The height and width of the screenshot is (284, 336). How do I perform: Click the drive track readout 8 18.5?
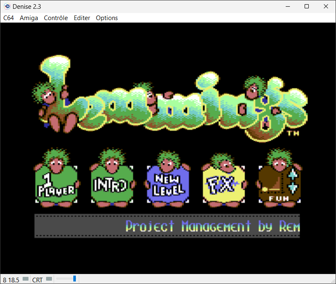pyautogui.click(x=11, y=280)
